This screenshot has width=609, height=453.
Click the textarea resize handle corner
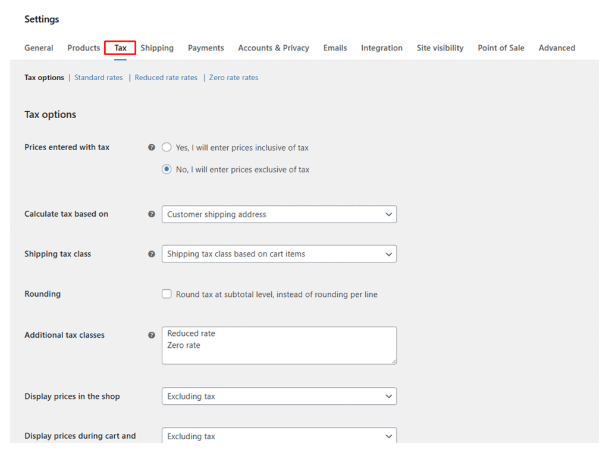pos(393,361)
